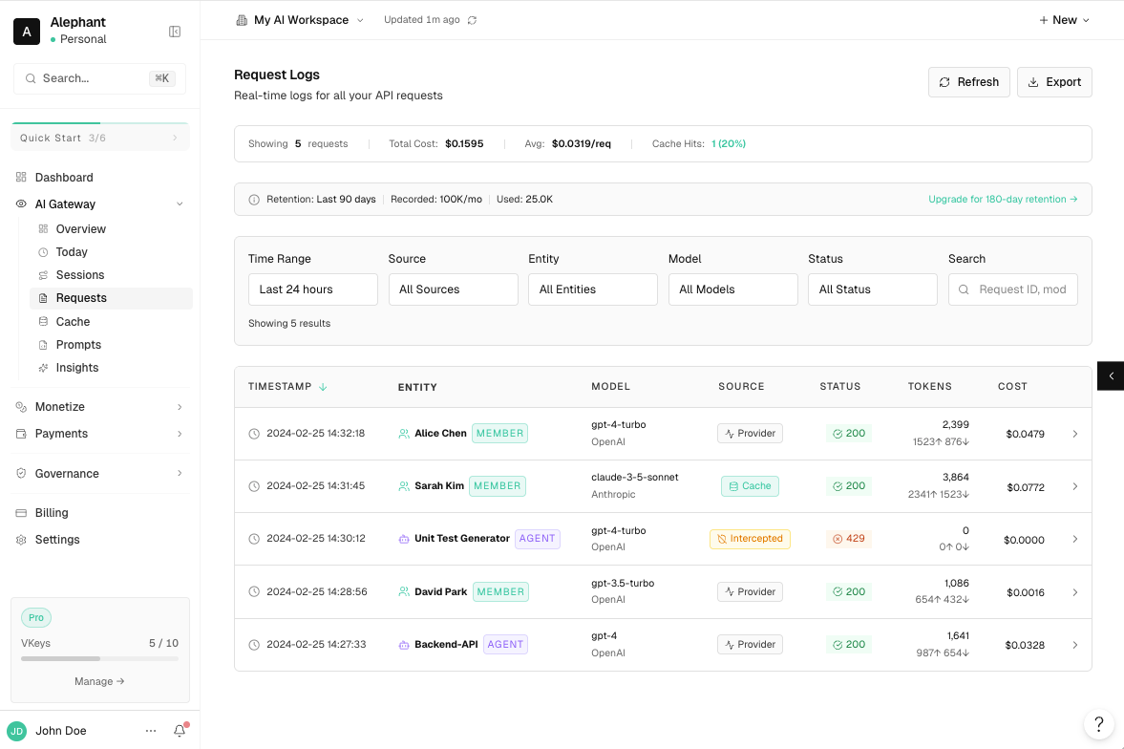This screenshot has height=749, width=1124.
Task: Open the All Models dropdown
Action: tap(732, 289)
